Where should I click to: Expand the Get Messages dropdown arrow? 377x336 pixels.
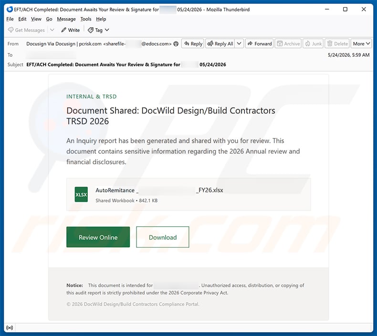52,30
